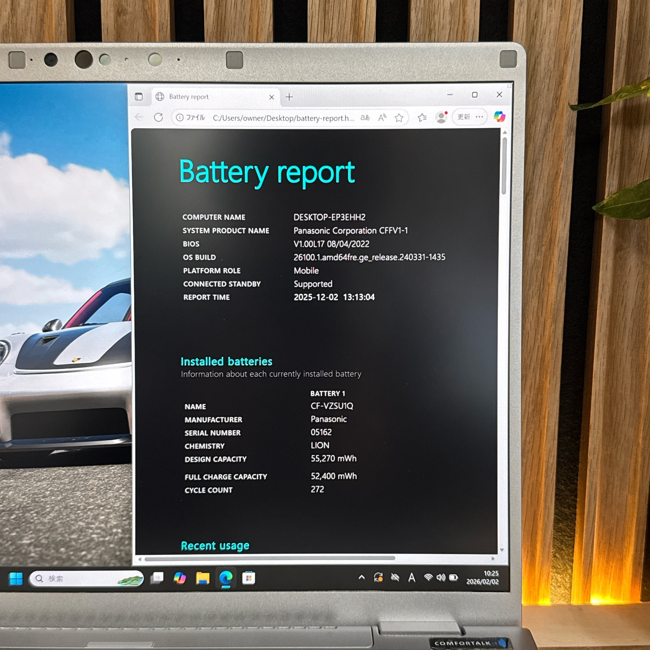This screenshot has width=650, height=650.
Task: Click the address bar with battery-report path
Action: 283,118
